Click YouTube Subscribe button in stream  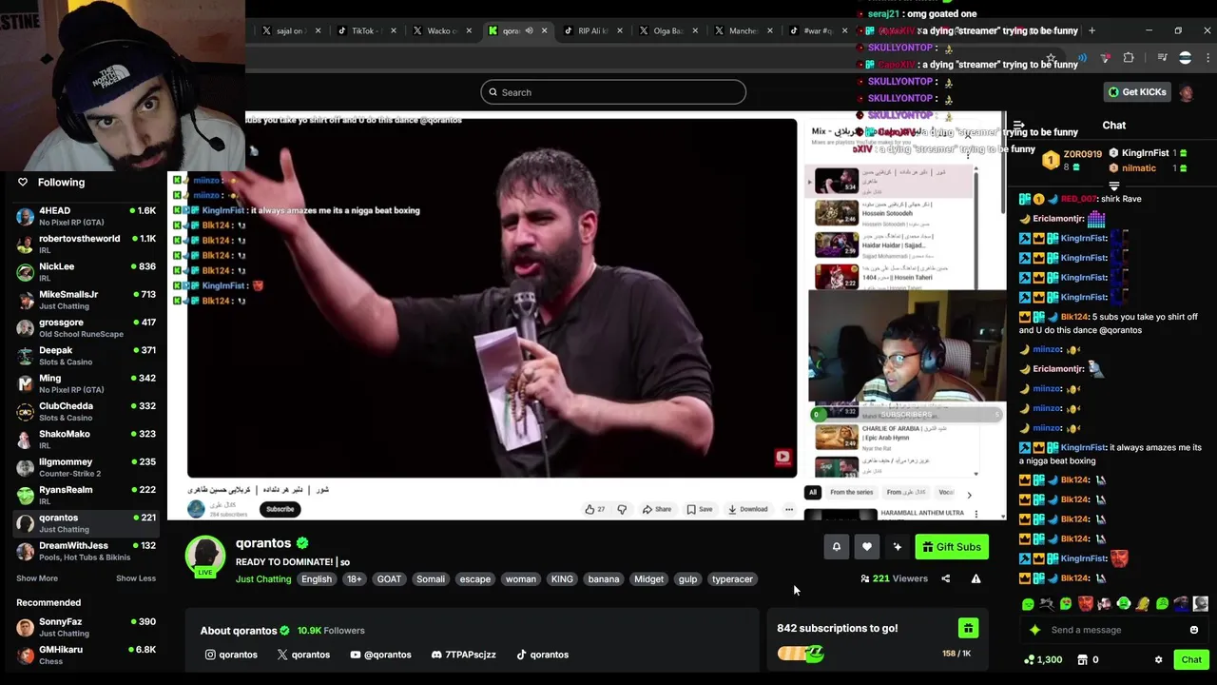pos(280,509)
